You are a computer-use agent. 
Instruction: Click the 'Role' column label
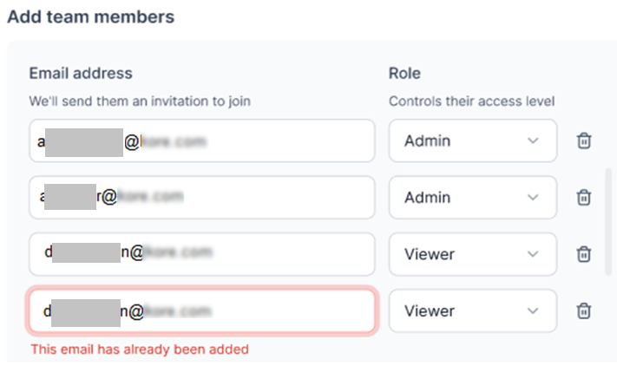(404, 74)
